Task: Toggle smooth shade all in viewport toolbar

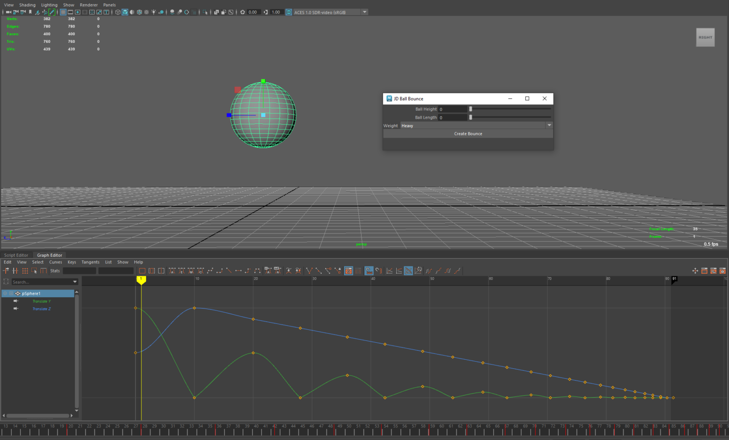Action: coord(125,12)
